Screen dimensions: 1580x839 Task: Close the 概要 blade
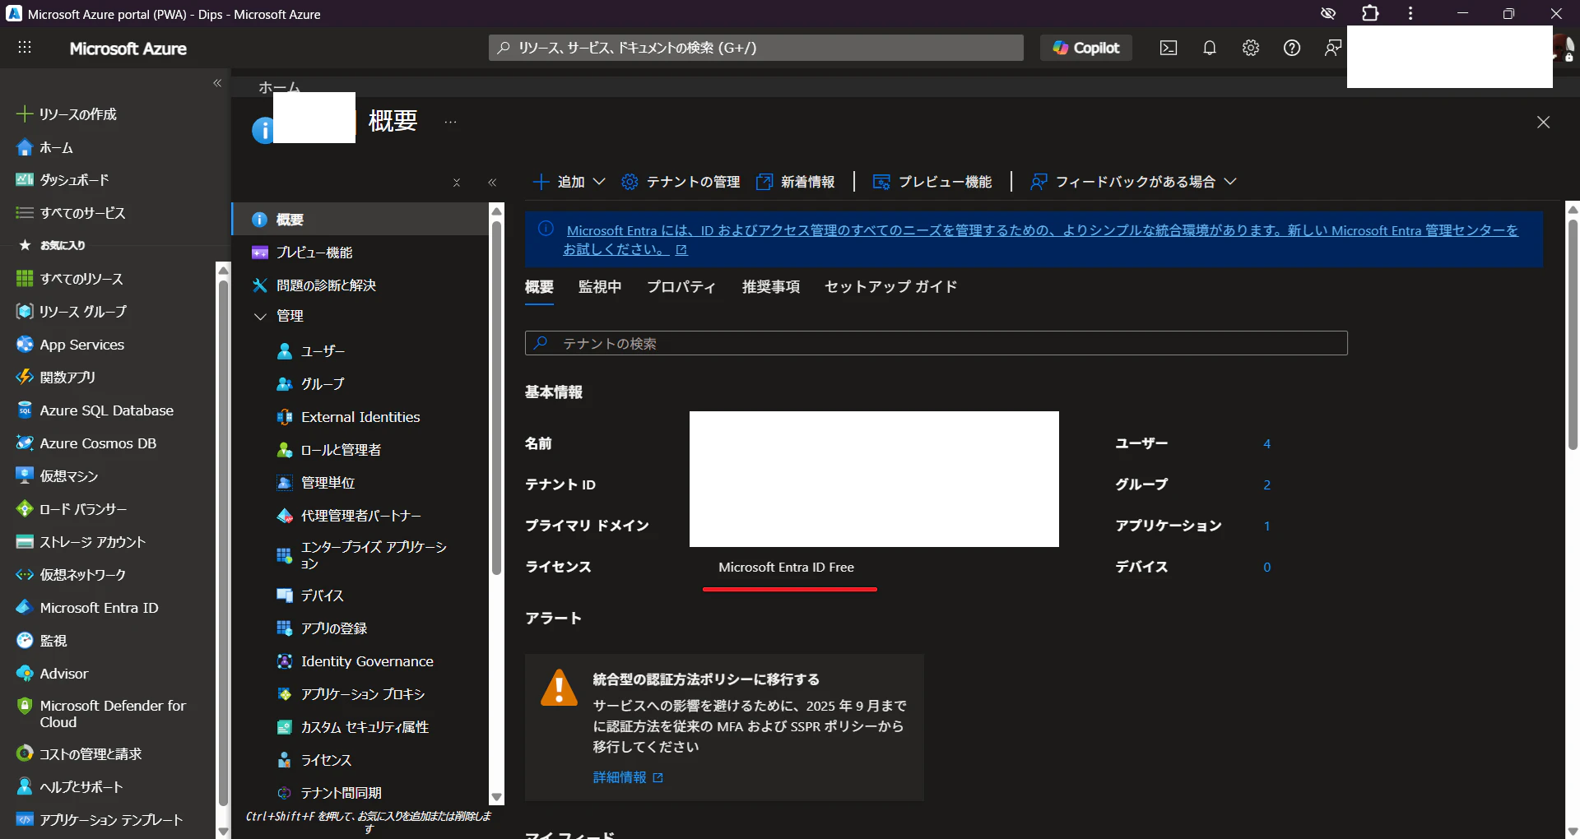click(1543, 123)
